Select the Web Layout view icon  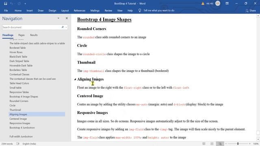[220, 144]
